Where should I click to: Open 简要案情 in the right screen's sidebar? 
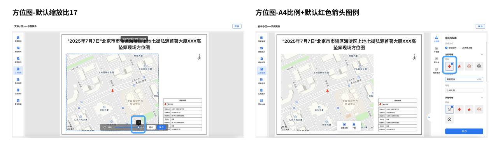pos(262,39)
